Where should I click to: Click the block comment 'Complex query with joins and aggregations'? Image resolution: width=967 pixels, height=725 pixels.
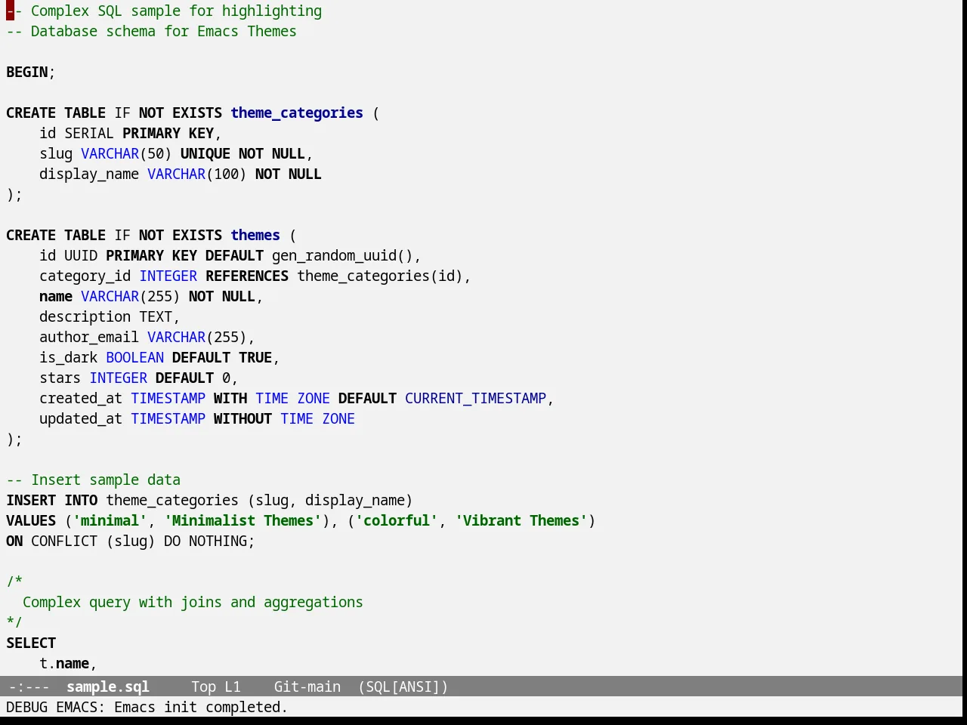(193, 602)
